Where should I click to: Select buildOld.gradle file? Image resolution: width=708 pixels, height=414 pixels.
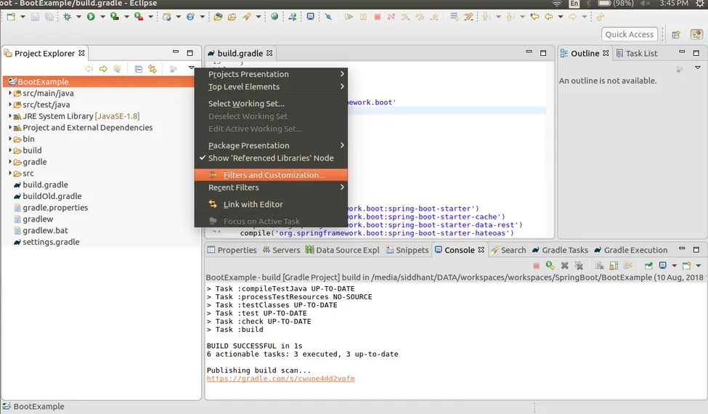click(x=52, y=196)
